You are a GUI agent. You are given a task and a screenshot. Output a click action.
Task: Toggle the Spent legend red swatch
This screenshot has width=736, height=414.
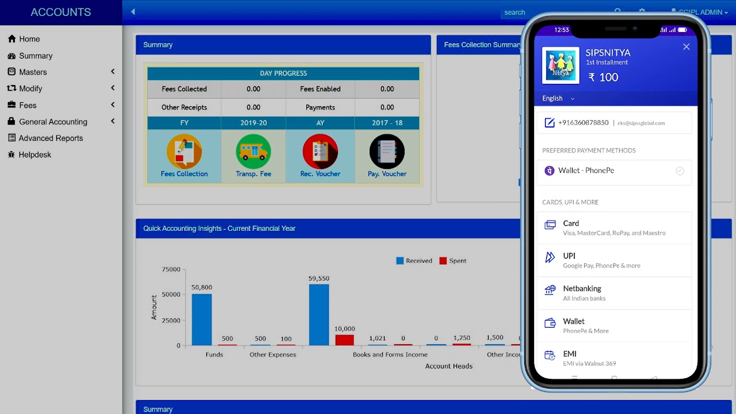[443, 261]
